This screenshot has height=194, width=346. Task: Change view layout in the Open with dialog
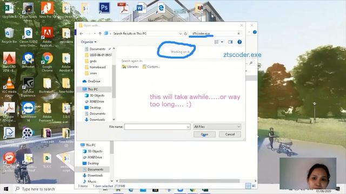click(x=216, y=42)
